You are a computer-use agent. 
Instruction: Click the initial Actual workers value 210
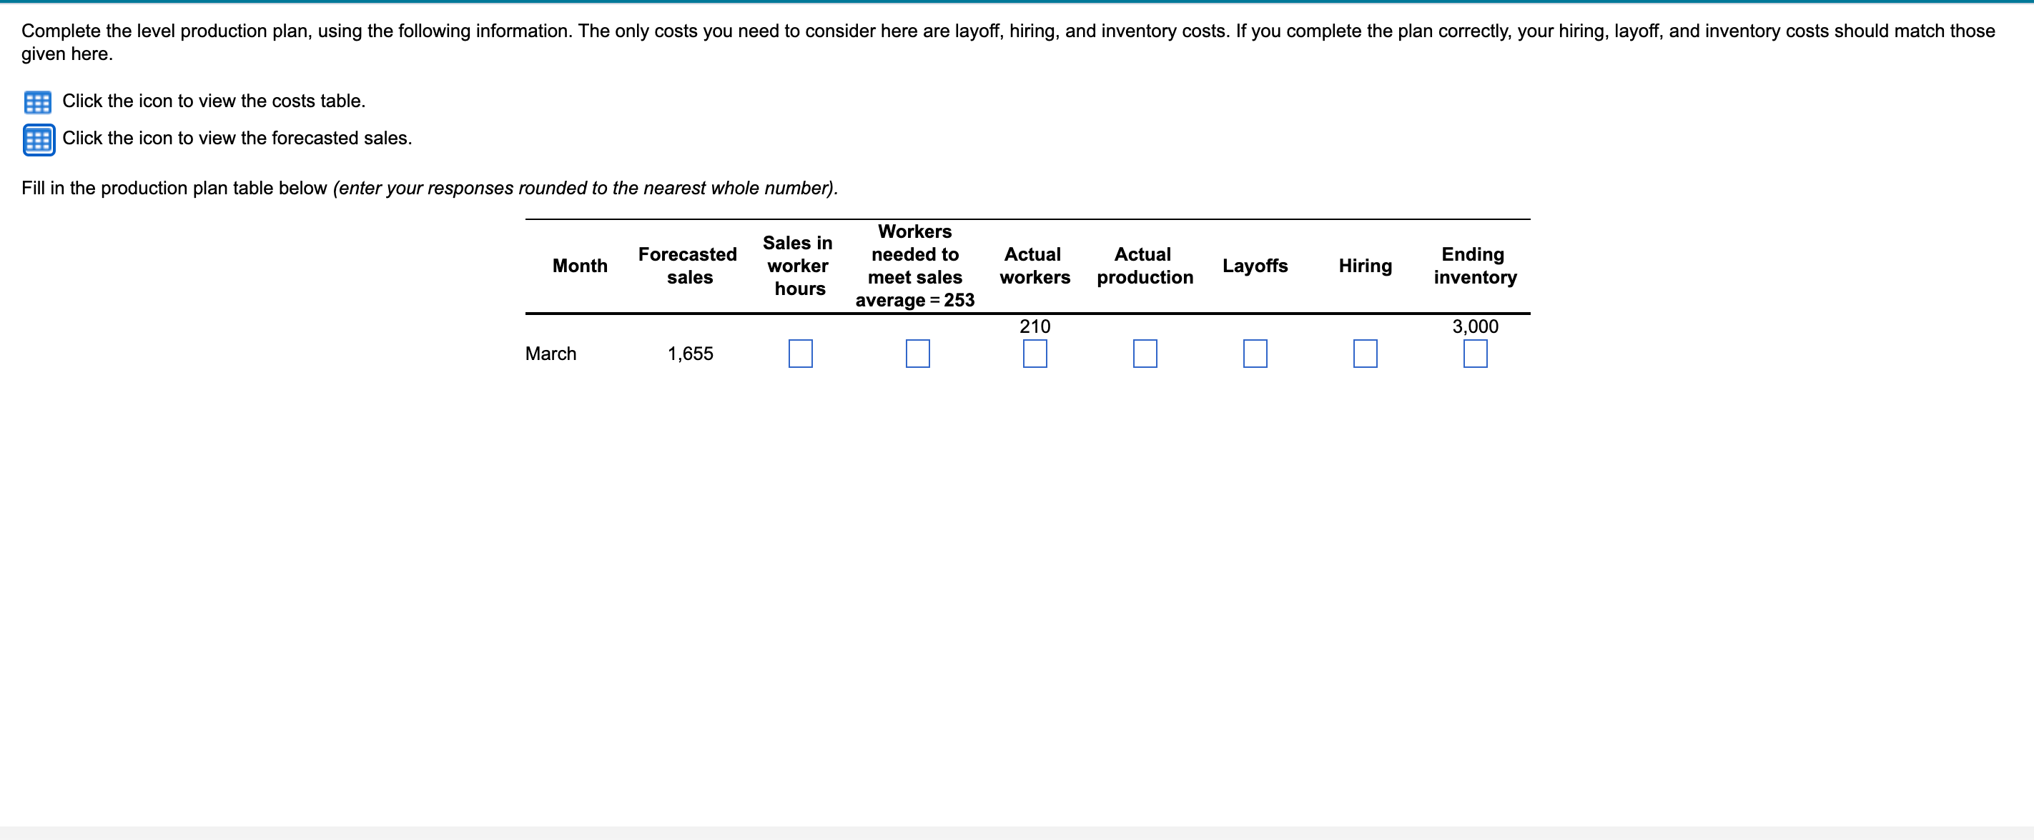[x=1035, y=326]
